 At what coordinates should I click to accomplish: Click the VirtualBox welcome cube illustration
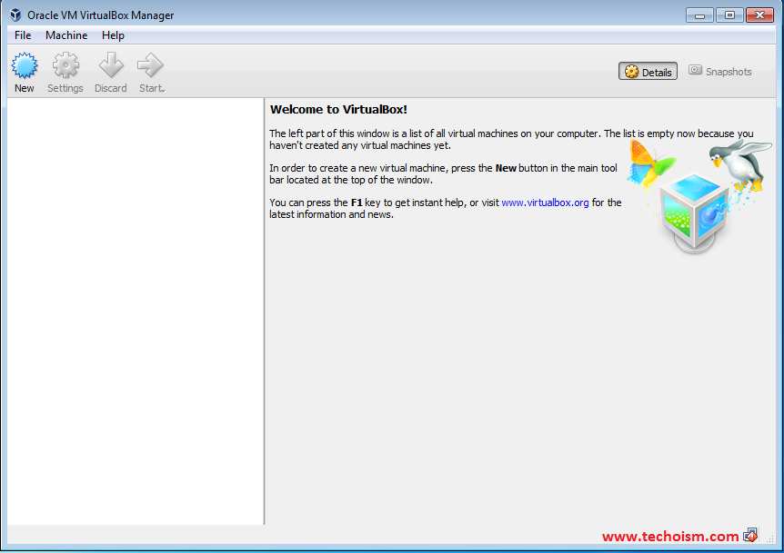pyautogui.click(x=695, y=212)
